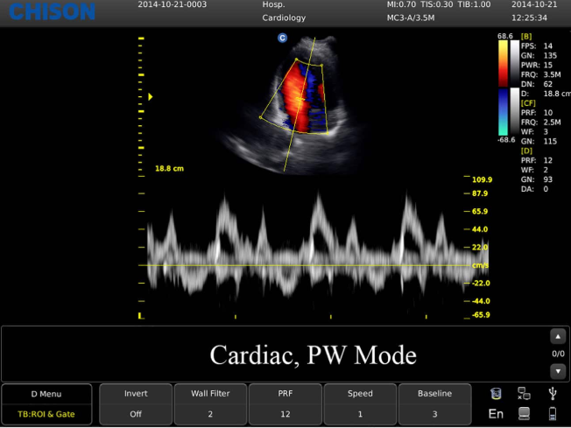Viewport: 571px width, 428px height.
Task: Click the laptop keyboard icon
Action: (x=524, y=414)
